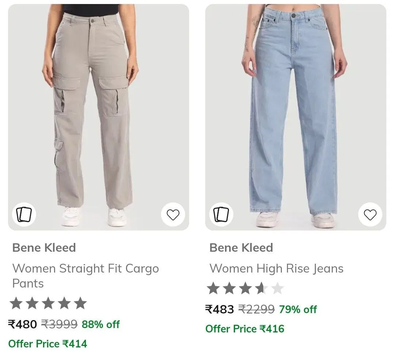Open the Women High Rise Jeans title
The width and height of the screenshot is (394, 354).
(x=276, y=269)
